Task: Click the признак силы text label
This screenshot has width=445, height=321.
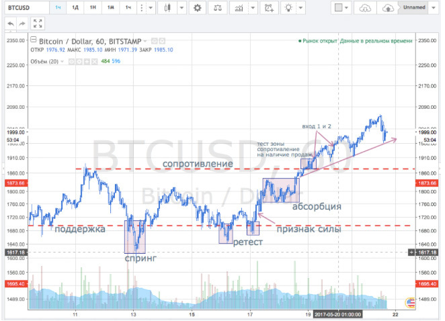Action: coord(309,229)
